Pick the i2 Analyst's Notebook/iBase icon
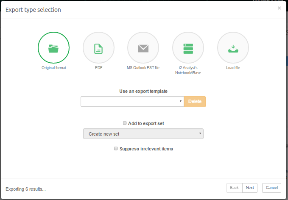This screenshot has width=288, height=200. (x=188, y=48)
